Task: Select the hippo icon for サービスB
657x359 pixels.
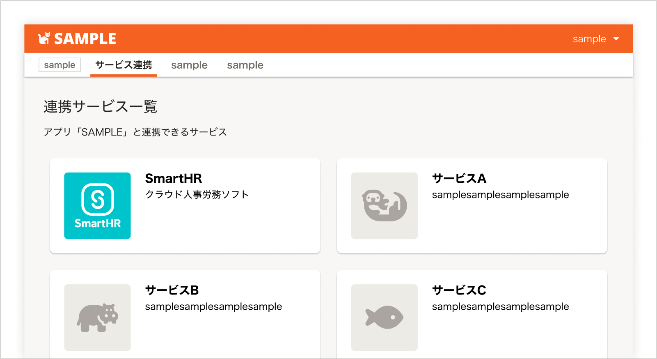Action: [97, 318]
